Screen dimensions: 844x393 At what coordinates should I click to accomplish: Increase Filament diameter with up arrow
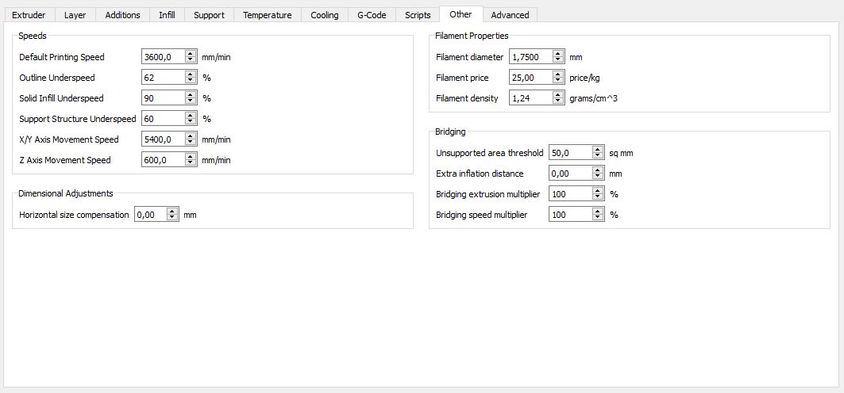click(558, 54)
